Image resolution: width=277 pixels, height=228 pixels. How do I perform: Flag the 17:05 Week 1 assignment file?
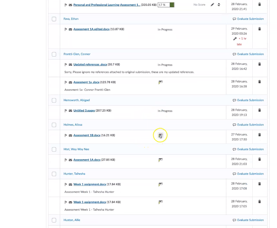click(x=66, y=202)
